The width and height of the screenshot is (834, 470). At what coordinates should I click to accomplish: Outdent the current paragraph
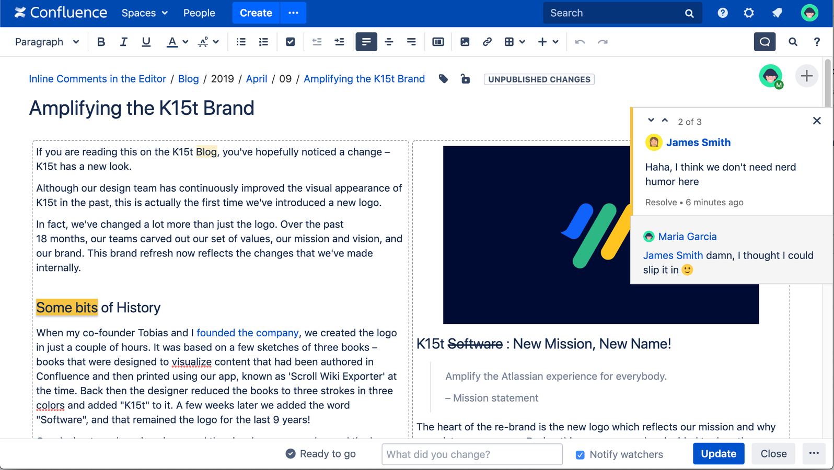point(317,42)
